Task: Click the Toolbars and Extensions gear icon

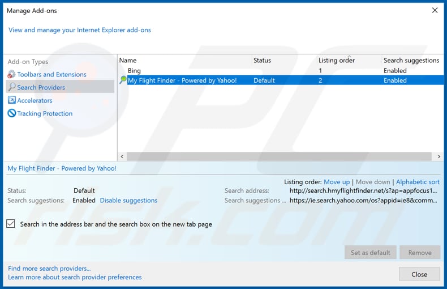Action: click(11, 74)
